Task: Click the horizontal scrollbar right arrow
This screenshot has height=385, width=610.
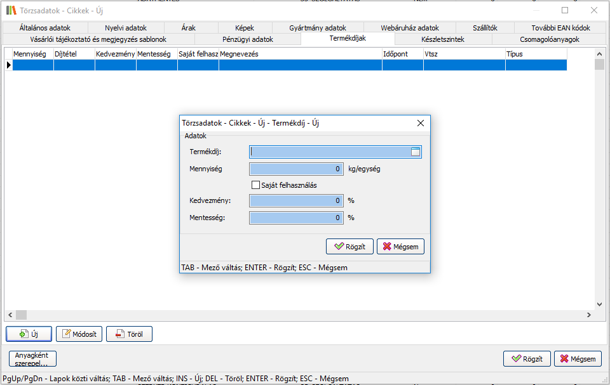Action: [x=589, y=315]
